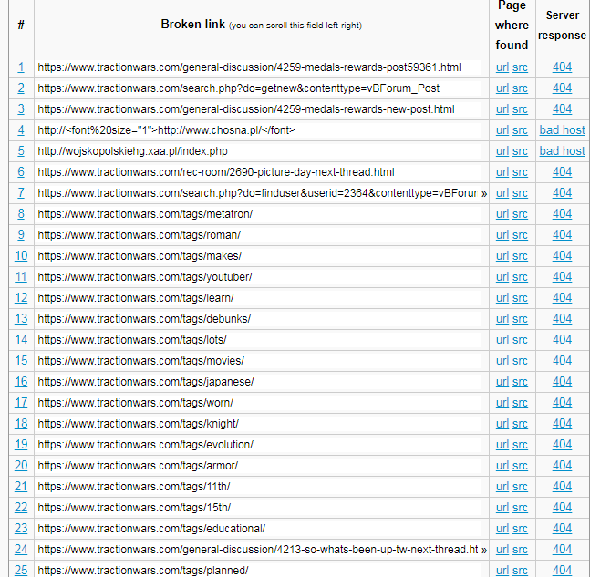Click the src link in row 1
The image size is (590, 577).
pos(520,67)
